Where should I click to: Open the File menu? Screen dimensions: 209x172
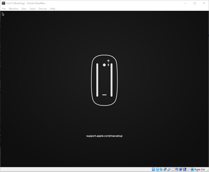[4, 9]
